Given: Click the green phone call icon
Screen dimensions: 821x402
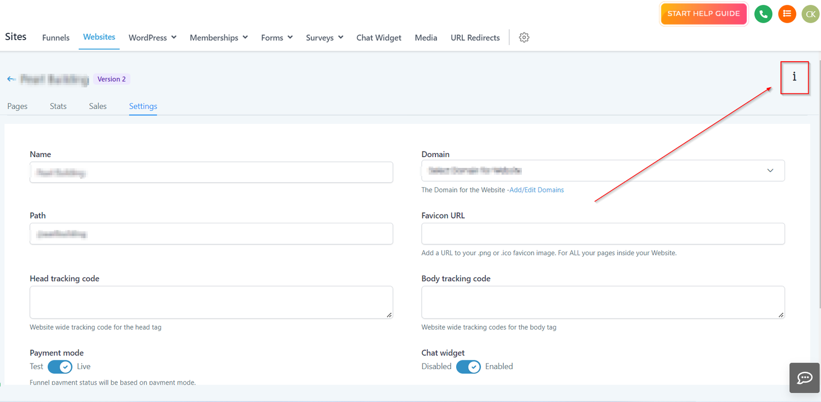Looking at the screenshot, I should click(x=763, y=14).
